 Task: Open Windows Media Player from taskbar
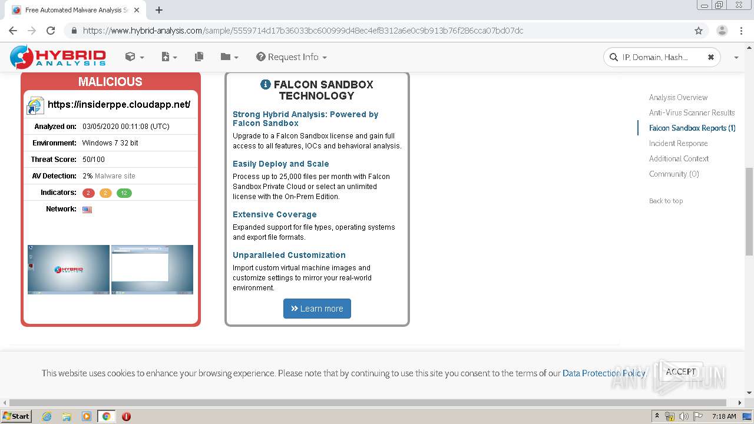pos(87,416)
